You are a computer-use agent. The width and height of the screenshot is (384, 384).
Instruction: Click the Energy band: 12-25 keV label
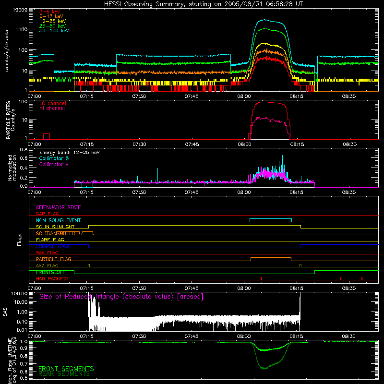pos(70,153)
